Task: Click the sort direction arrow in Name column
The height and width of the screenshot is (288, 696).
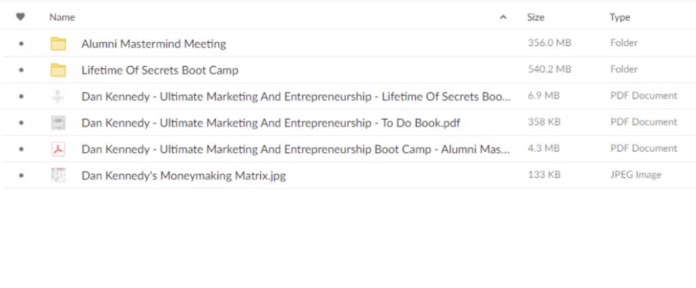Action: tap(503, 17)
